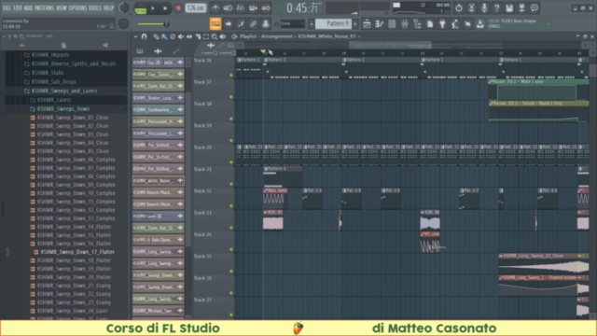The image size is (597, 336).
Task: Click the tempo tapper icon
Action: 454,24
